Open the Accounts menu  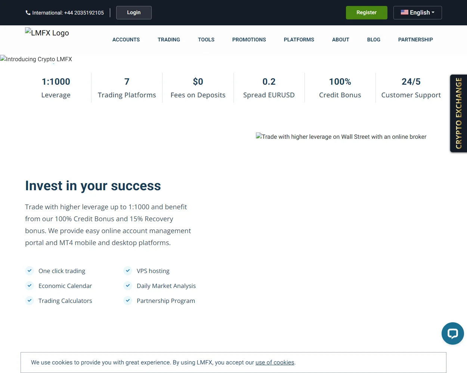[126, 40]
